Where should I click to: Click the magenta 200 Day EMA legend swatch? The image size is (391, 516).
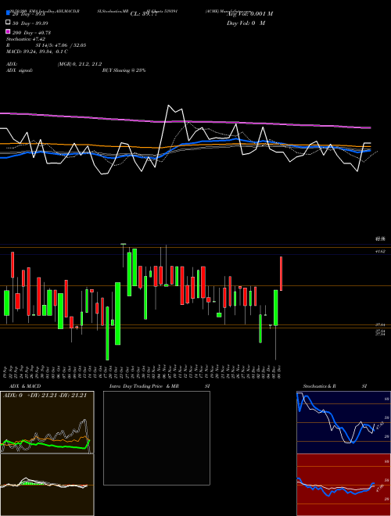8,31
